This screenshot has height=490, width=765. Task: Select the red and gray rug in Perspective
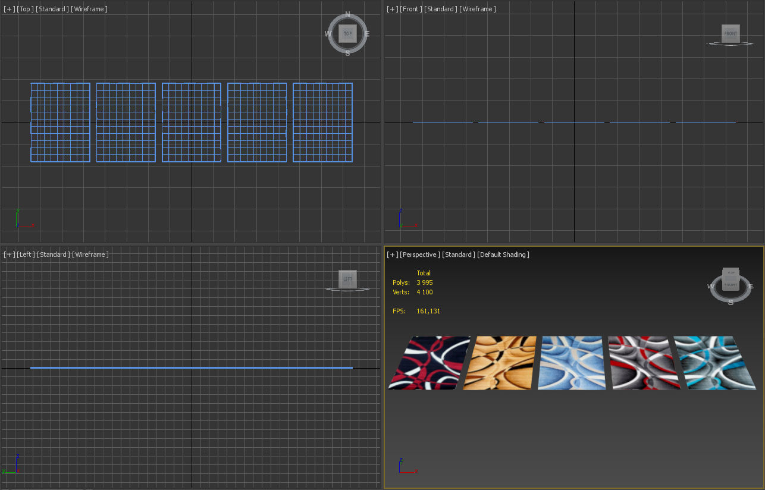coord(644,363)
